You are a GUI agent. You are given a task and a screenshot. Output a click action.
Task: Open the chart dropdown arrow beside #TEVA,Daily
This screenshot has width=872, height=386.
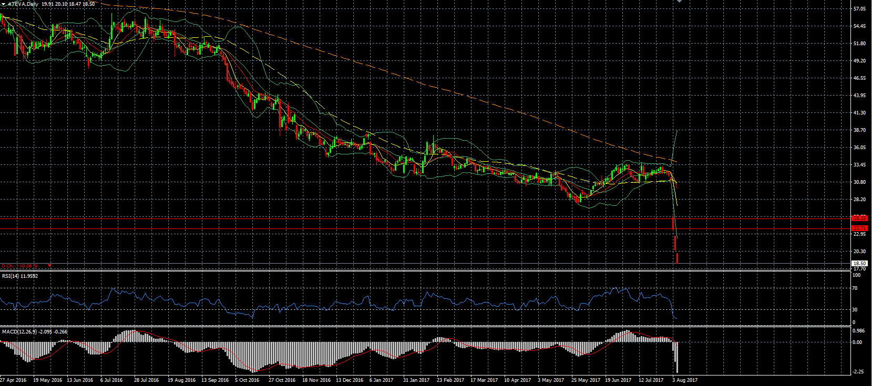tap(3, 4)
